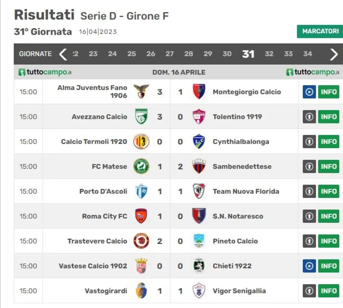Play video for Vastese vs Chieti match

coord(309,266)
